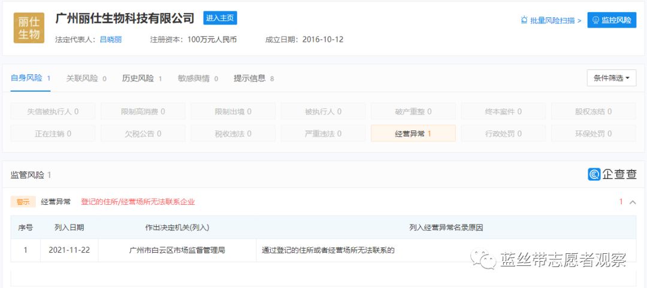Switch to the 历史风险 tab
Screen dimensions: 647x288
pyautogui.click(x=142, y=78)
